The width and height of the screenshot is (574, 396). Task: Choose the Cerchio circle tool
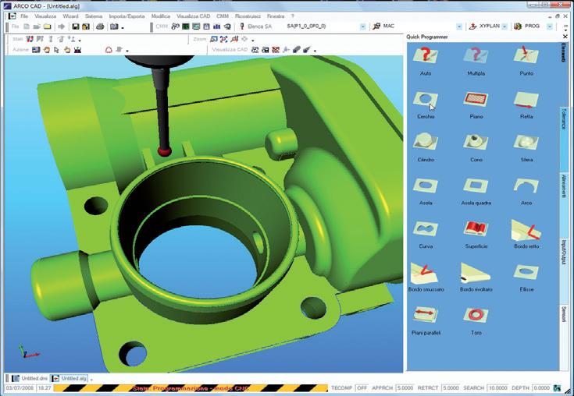[426, 104]
